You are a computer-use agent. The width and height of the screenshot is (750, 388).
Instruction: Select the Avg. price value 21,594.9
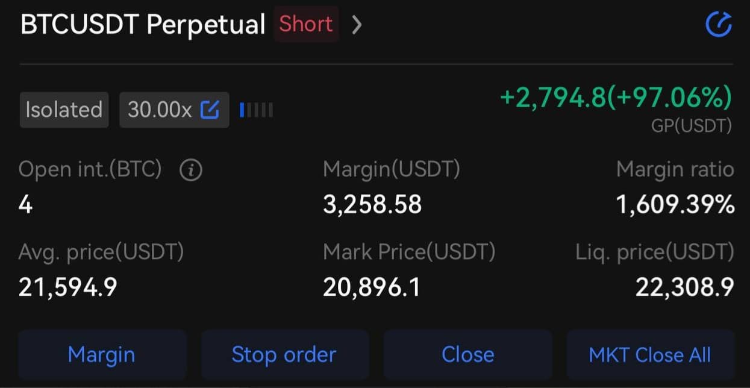pyautogui.click(x=67, y=288)
